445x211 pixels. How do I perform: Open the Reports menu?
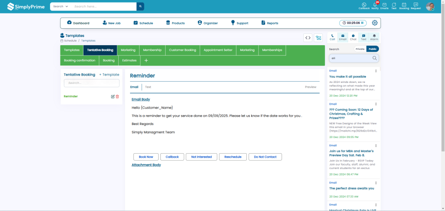(x=269, y=23)
